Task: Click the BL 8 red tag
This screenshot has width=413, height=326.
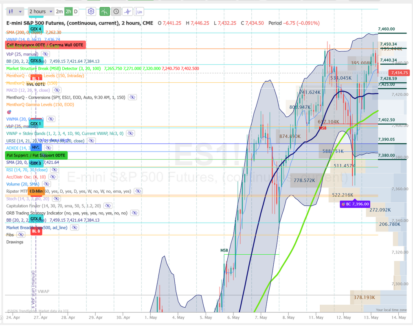Action: click(36, 231)
